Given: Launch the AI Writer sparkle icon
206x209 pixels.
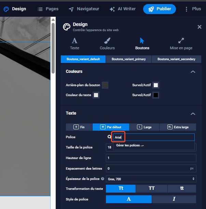Looking at the screenshot, I should pyautogui.click(x=112, y=9).
